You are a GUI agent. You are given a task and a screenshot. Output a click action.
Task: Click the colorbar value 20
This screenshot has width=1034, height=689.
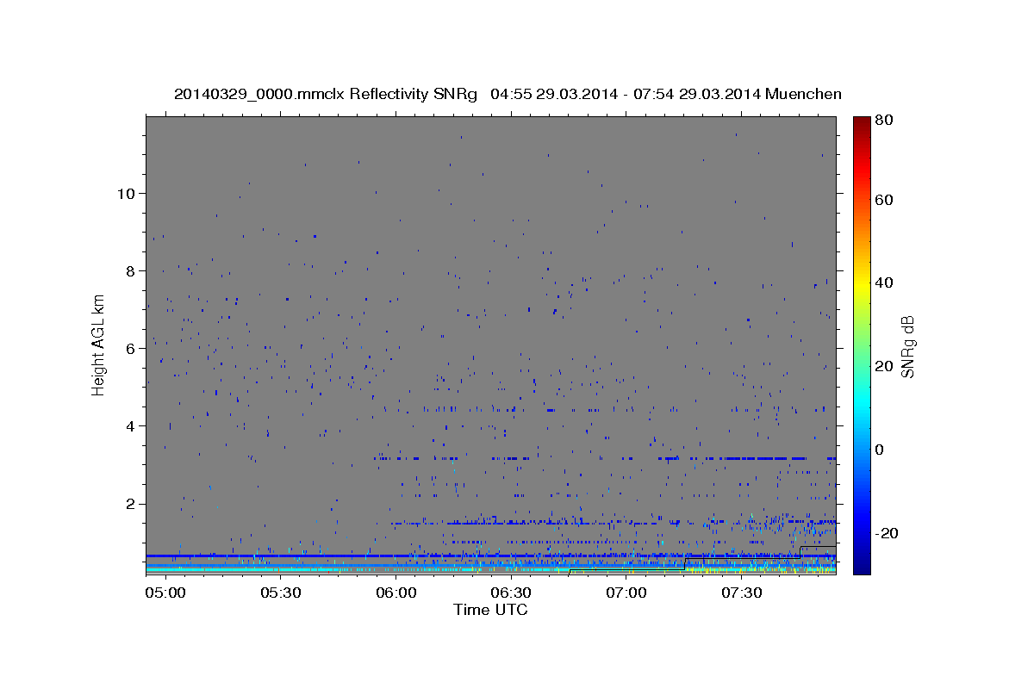tap(885, 366)
